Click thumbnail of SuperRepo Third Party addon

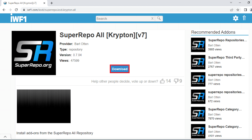(x=198, y=62)
